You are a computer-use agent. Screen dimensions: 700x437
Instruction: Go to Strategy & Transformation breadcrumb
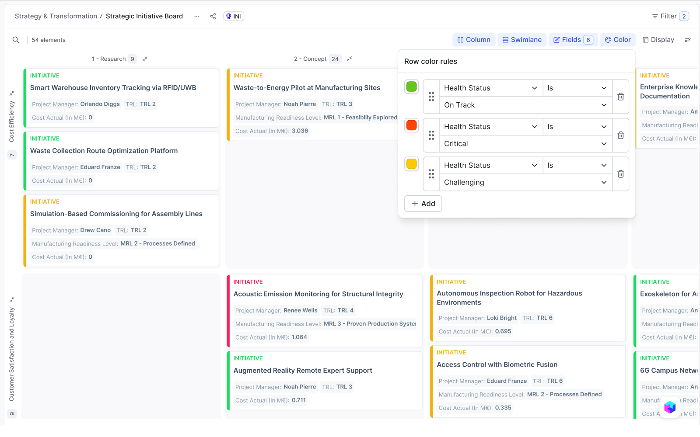pos(56,16)
